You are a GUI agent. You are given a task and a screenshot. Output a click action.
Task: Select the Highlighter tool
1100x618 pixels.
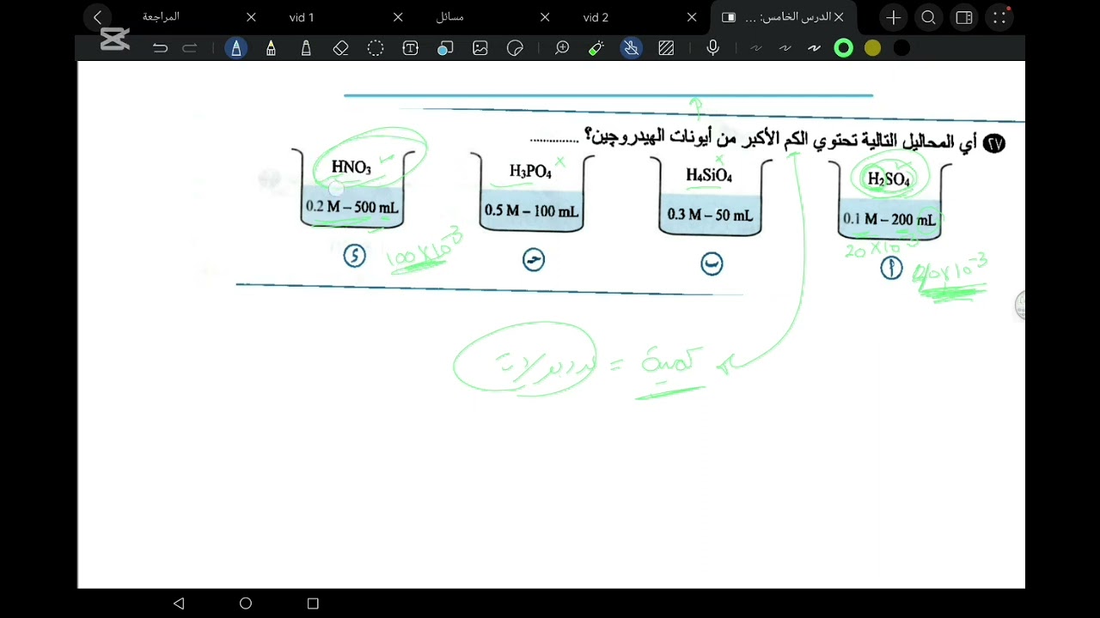pos(272,48)
